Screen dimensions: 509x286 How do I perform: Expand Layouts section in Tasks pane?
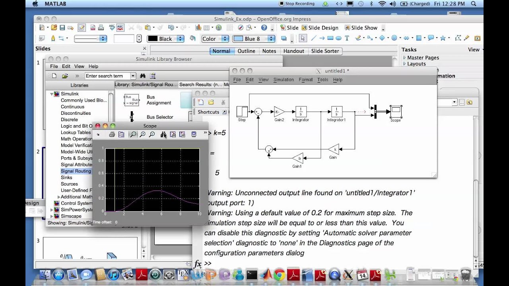click(405, 64)
